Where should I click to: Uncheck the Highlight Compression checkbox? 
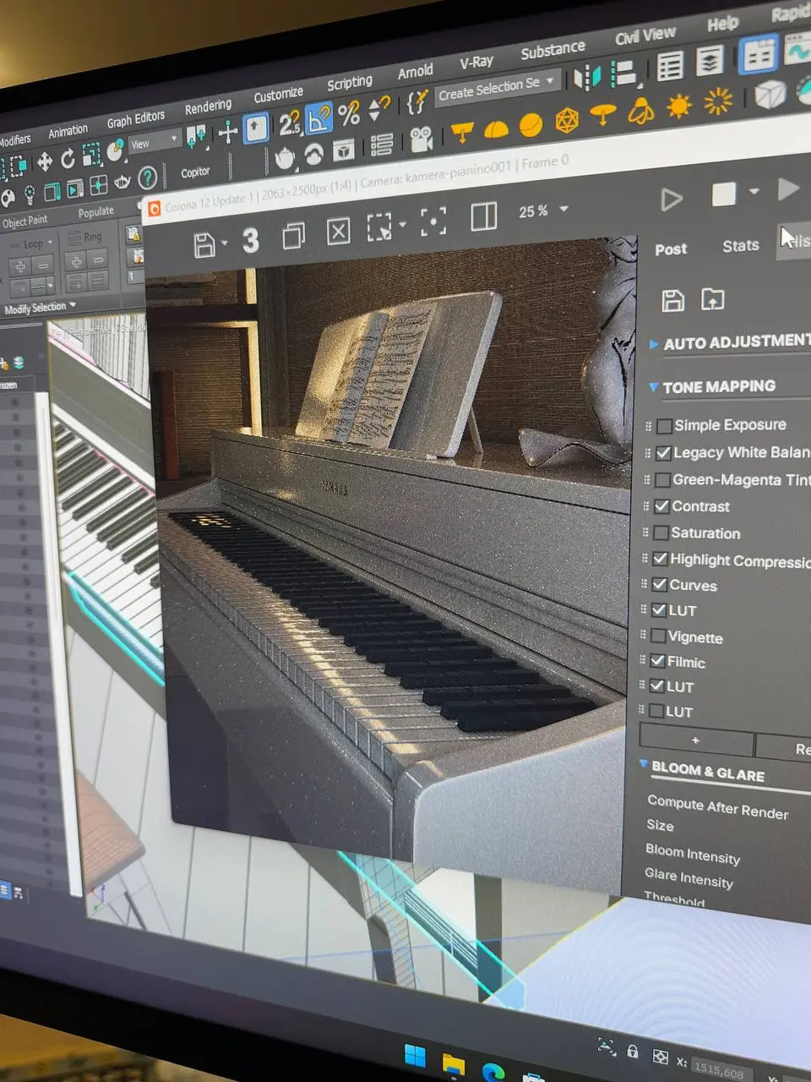pyautogui.click(x=661, y=559)
